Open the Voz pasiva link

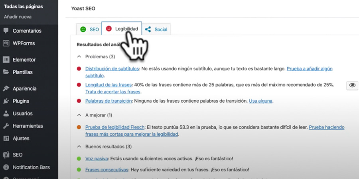[97, 159]
